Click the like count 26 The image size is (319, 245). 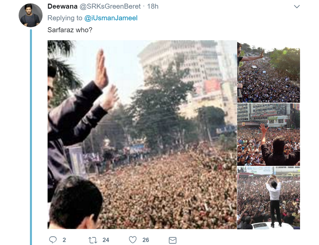point(146,240)
